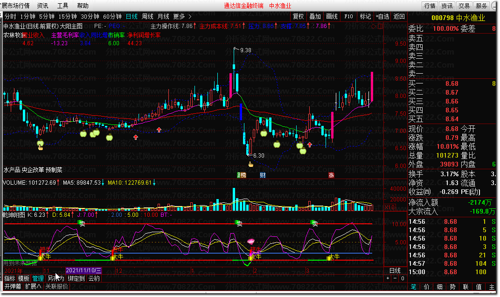The image size is (500, 297).
Task: Select the 主 tab in quote panel
Action: (492, 286)
